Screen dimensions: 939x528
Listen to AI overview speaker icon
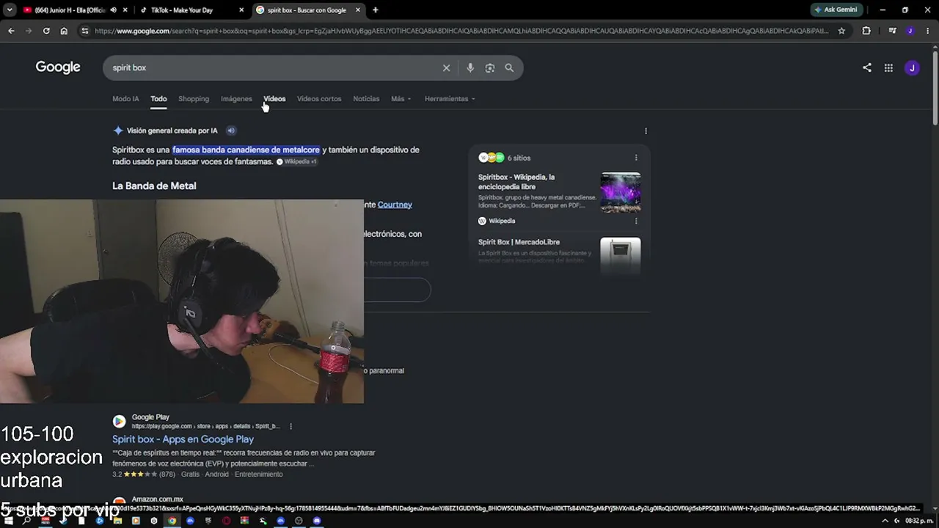[231, 131]
